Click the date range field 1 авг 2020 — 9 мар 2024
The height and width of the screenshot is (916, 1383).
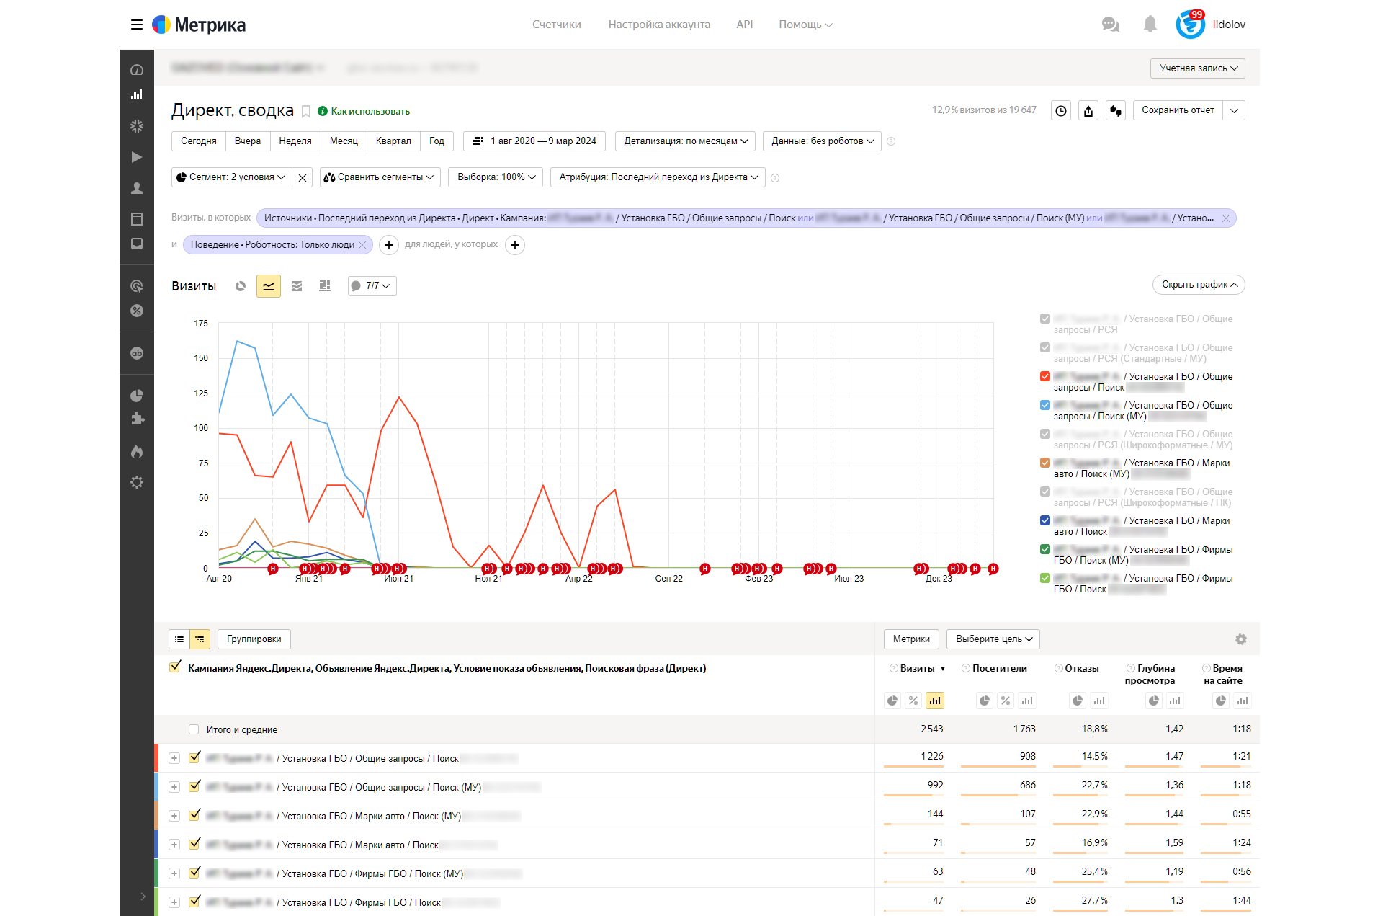pos(534,141)
